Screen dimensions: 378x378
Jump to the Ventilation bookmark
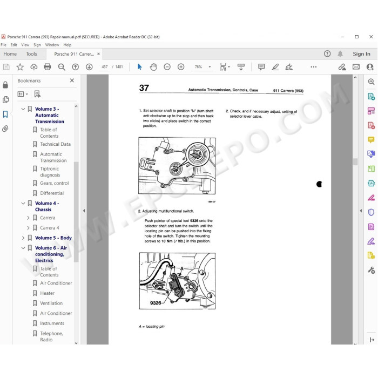(x=51, y=303)
